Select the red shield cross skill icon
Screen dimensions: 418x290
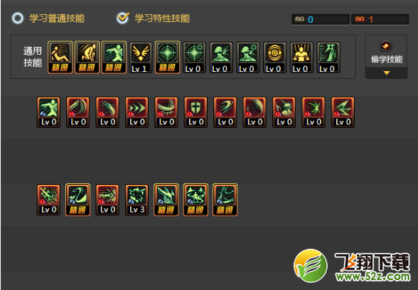pyautogui.click(x=195, y=112)
